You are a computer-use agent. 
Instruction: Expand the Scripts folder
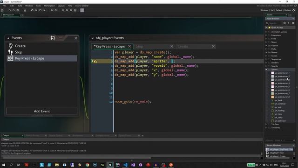[x=266, y=56]
